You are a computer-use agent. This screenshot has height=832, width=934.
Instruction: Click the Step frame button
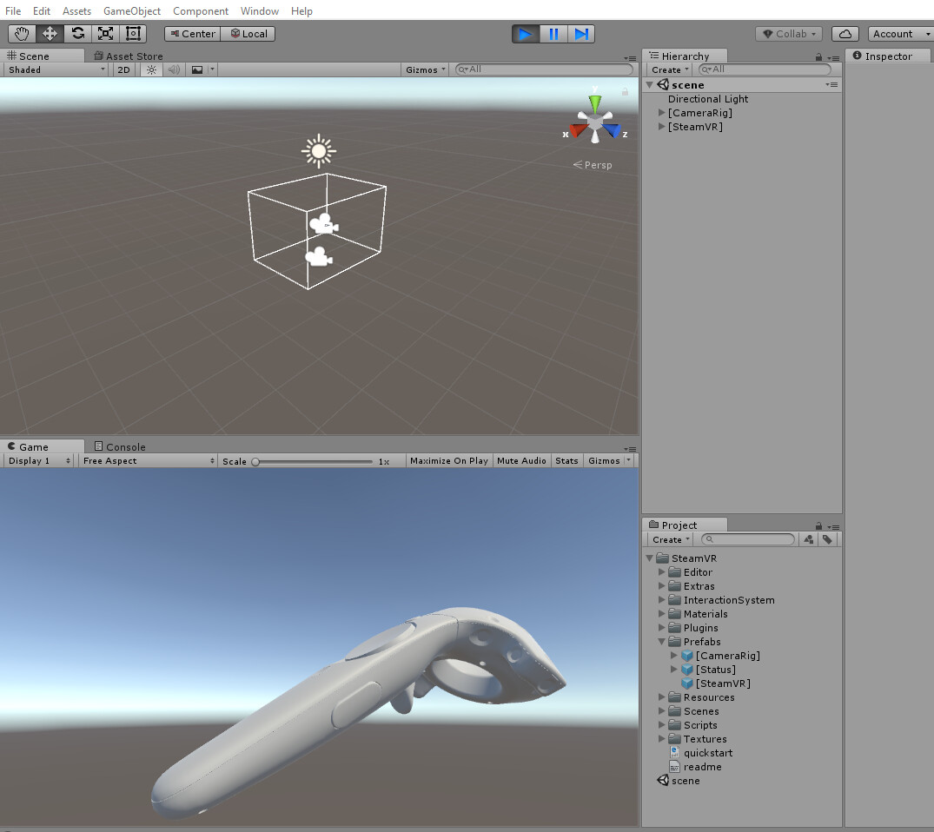point(581,33)
